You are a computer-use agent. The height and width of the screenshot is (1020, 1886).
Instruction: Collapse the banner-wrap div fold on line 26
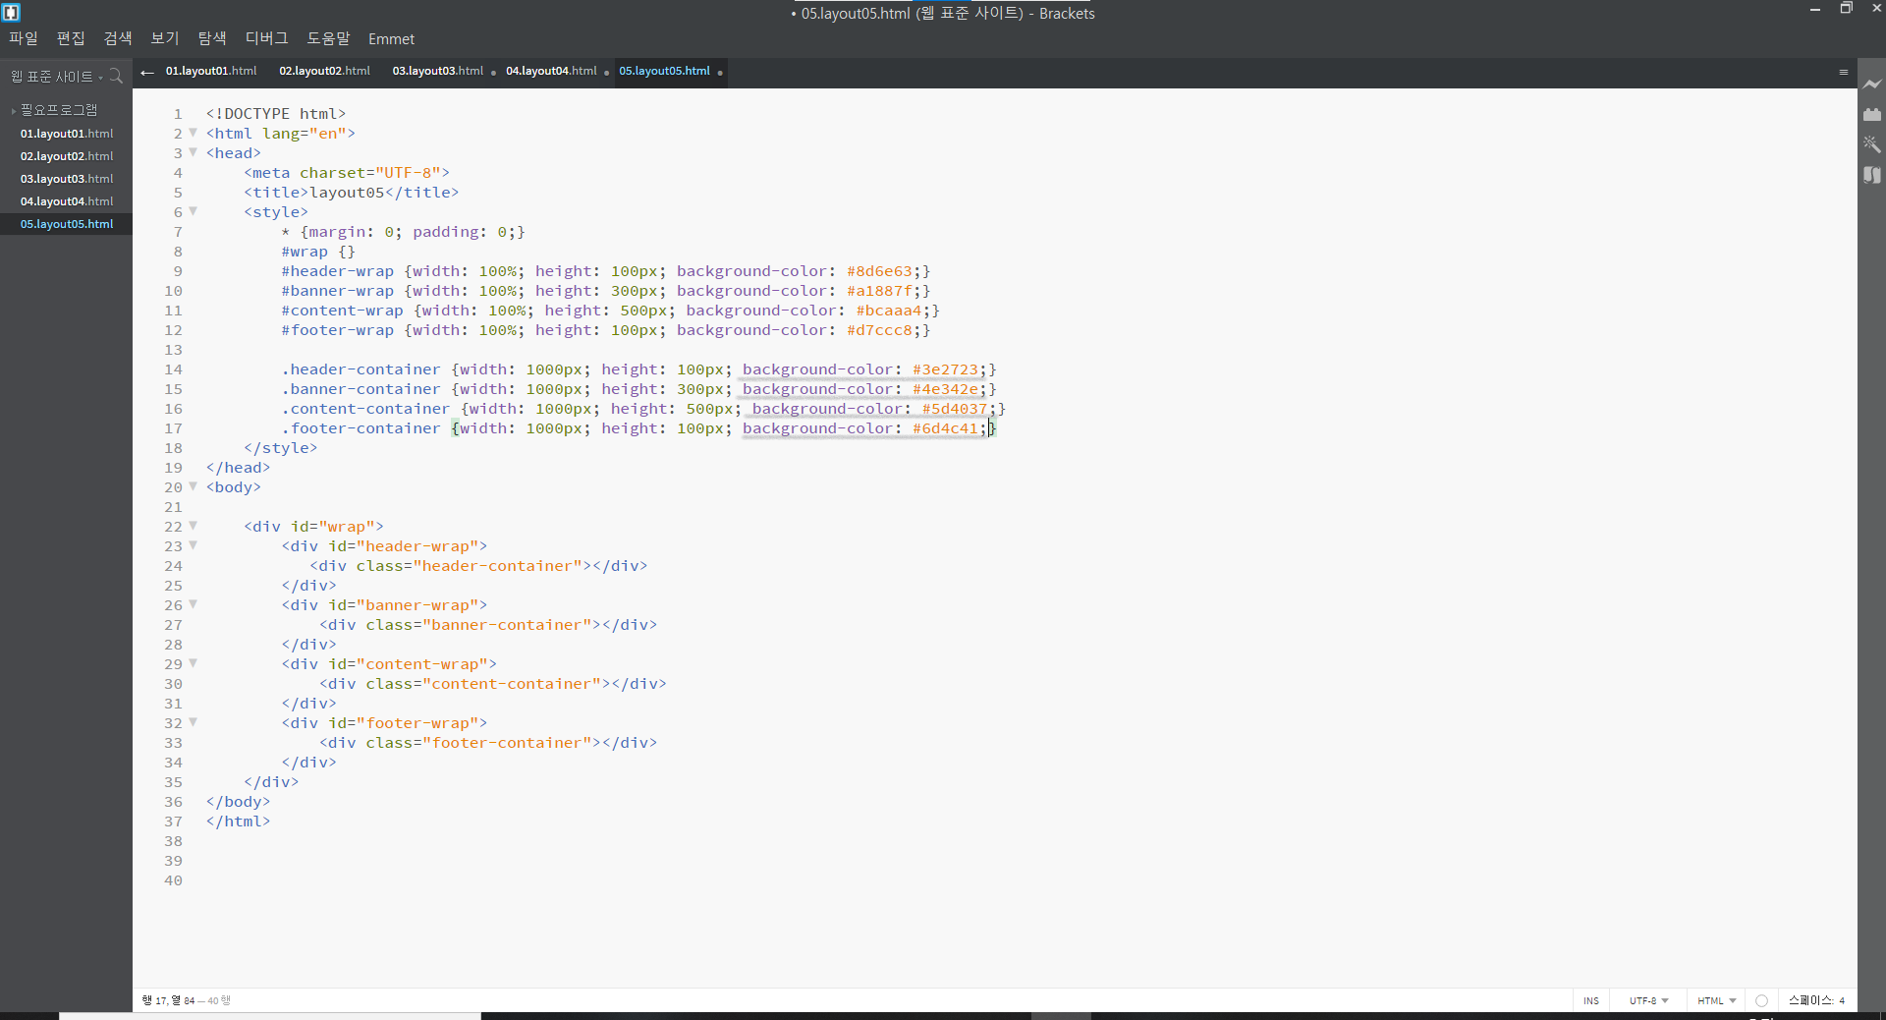(x=194, y=604)
